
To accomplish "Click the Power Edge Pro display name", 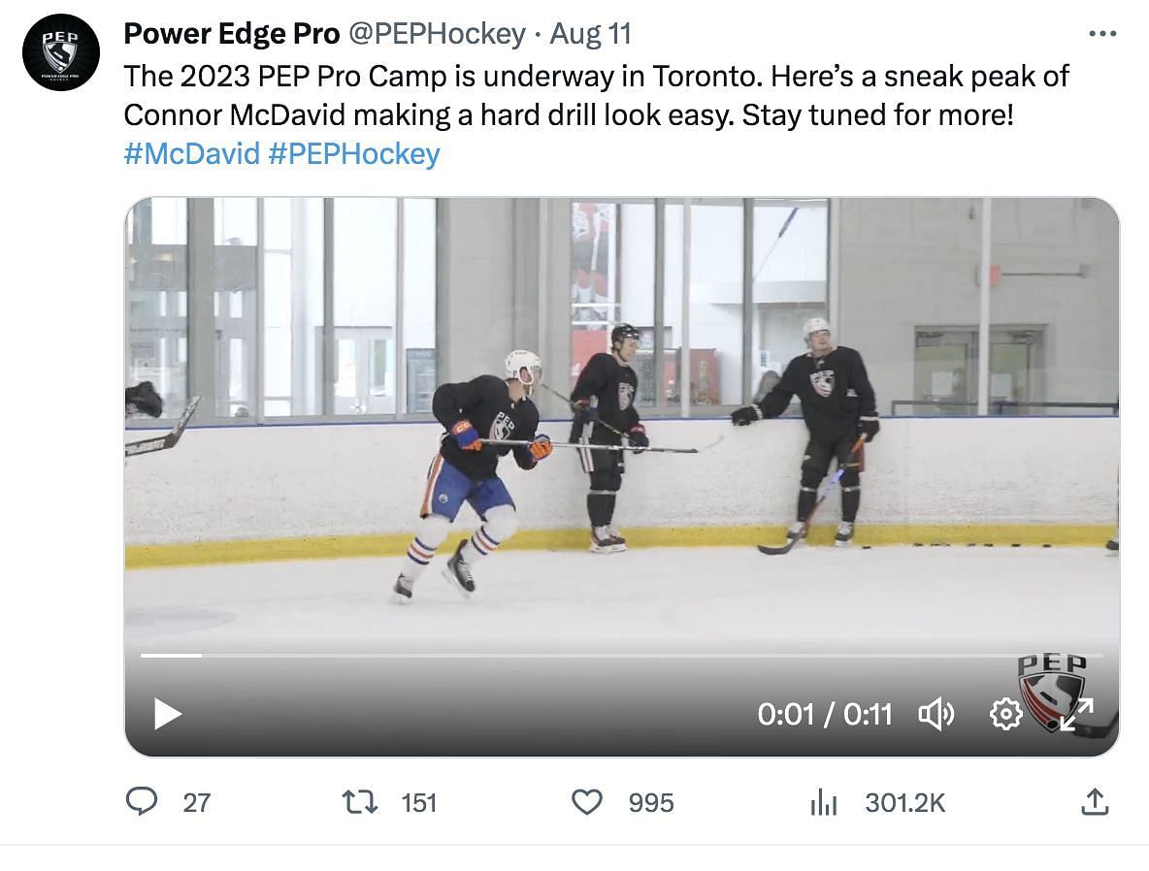I will pyautogui.click(x=231, y=34).
